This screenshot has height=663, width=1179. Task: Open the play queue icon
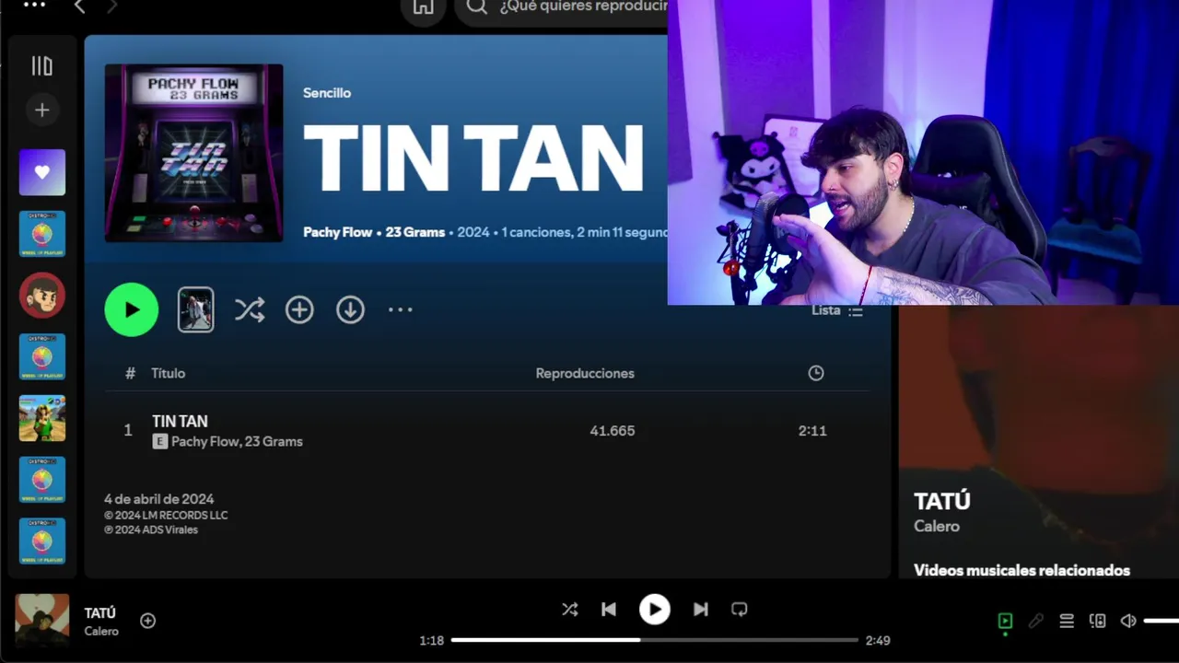(x=1067, y=622)
